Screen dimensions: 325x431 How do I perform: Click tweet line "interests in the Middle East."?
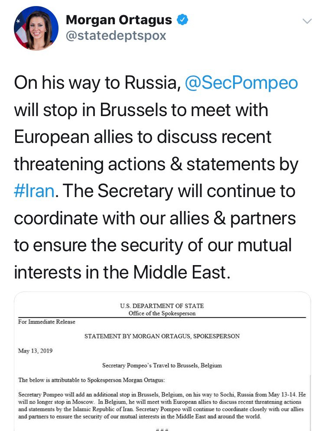[121, 272]
